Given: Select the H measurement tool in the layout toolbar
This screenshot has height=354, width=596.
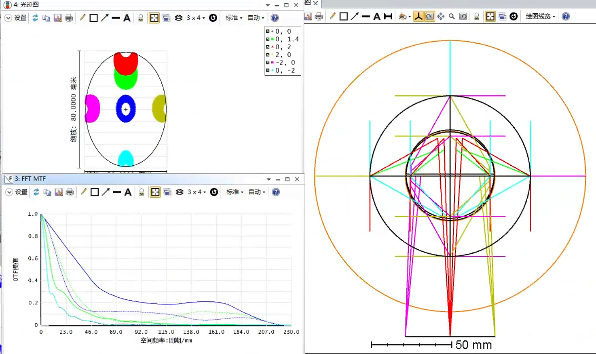Looking at the screenshot, I should pos(388,17).
